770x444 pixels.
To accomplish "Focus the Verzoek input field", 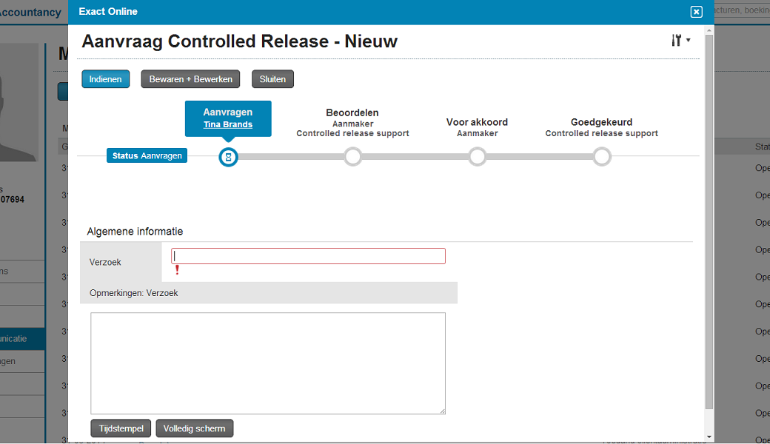I will tap(308, 256).
